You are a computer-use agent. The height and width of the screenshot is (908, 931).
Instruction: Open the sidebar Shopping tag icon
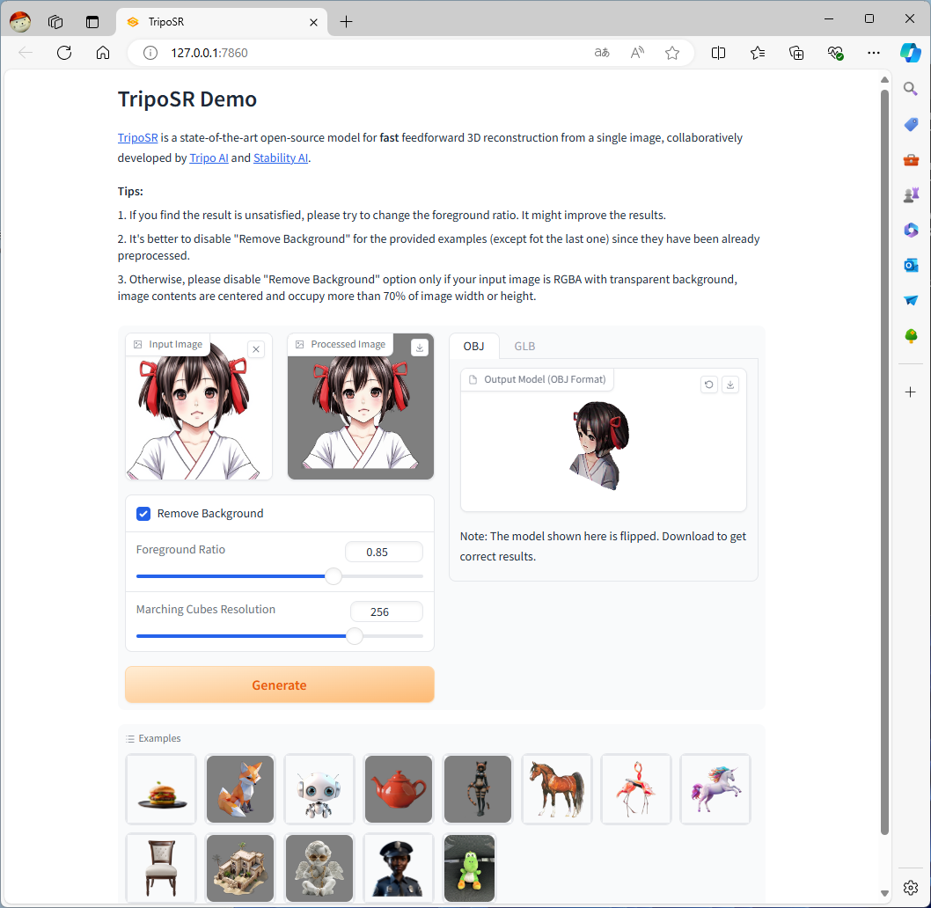point(911,124)
